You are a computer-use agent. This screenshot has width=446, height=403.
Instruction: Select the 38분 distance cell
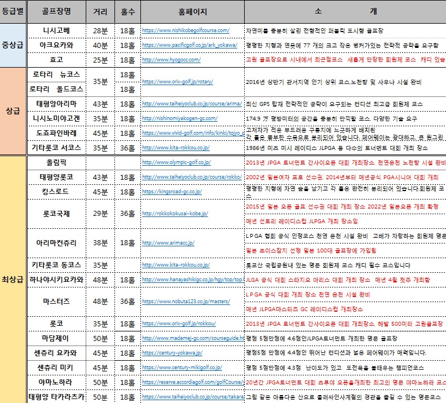(100, 243)
